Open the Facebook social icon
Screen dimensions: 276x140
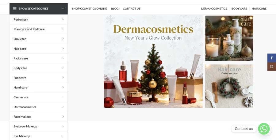tap(272, 58)
